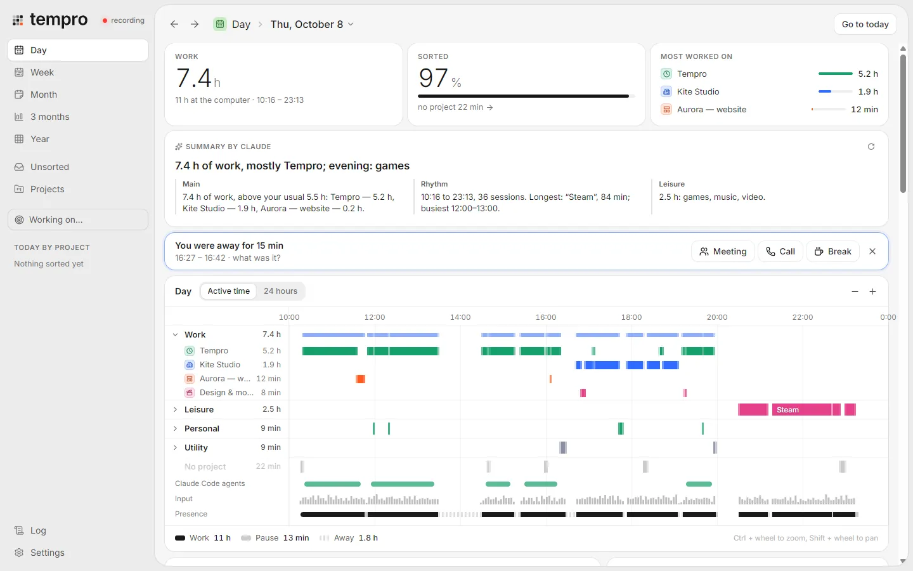The image size is (913, 571).
Task: Click the recording status indicator
Action: point(124,20)
